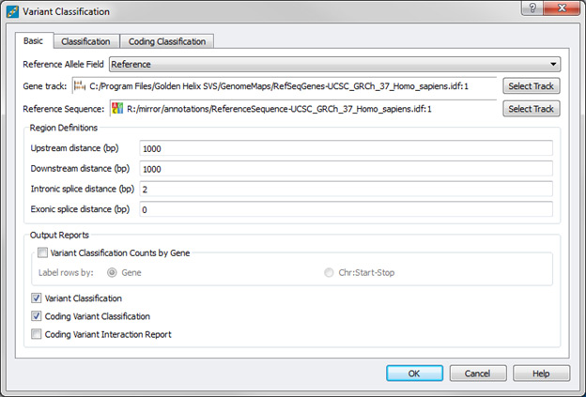This screenshot has height=397, width=586.
Task: Select the Chr:Start-Stop radio button
Action: point(328,273)
